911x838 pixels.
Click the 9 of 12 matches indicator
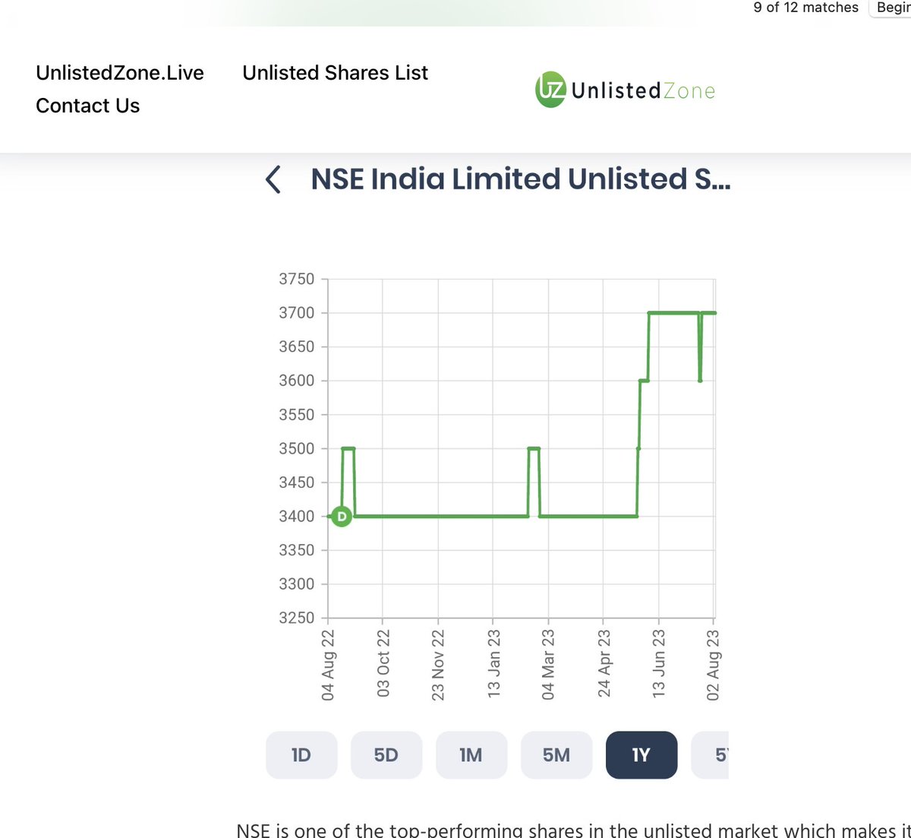tap(805, 8)
